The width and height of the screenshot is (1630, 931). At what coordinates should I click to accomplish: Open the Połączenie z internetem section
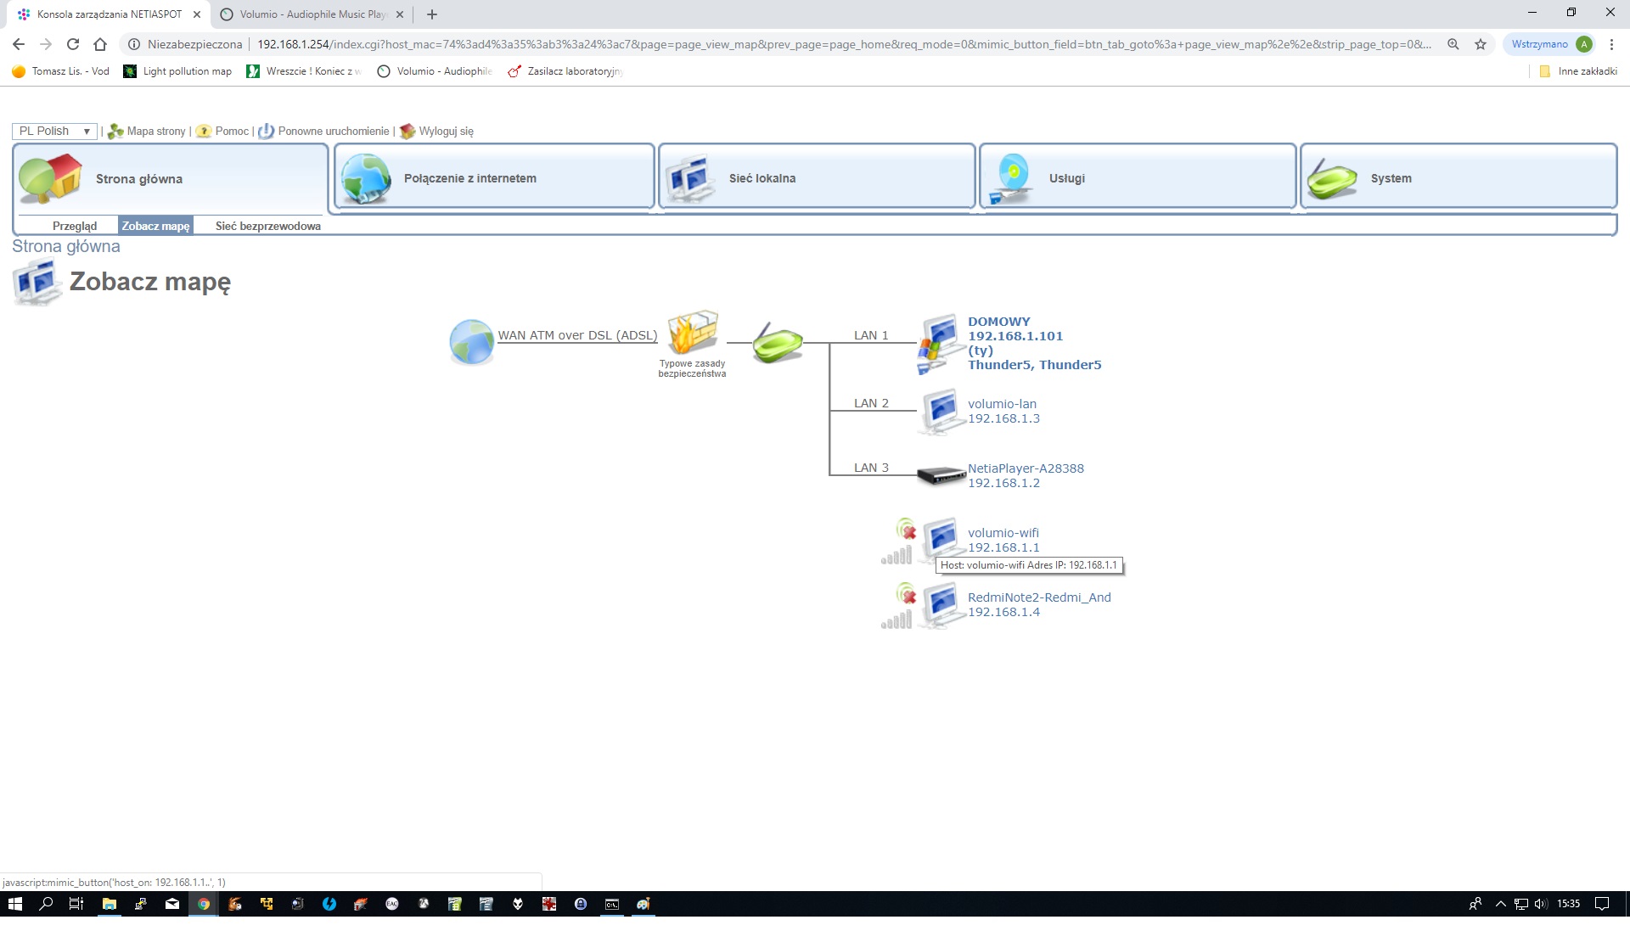coord(494,177)
